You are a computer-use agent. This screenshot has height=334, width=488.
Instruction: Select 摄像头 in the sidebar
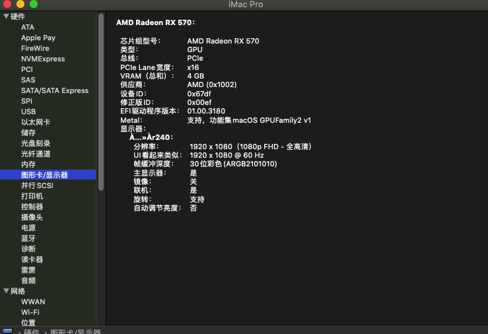pyautogui.click(x=32, y=217)
